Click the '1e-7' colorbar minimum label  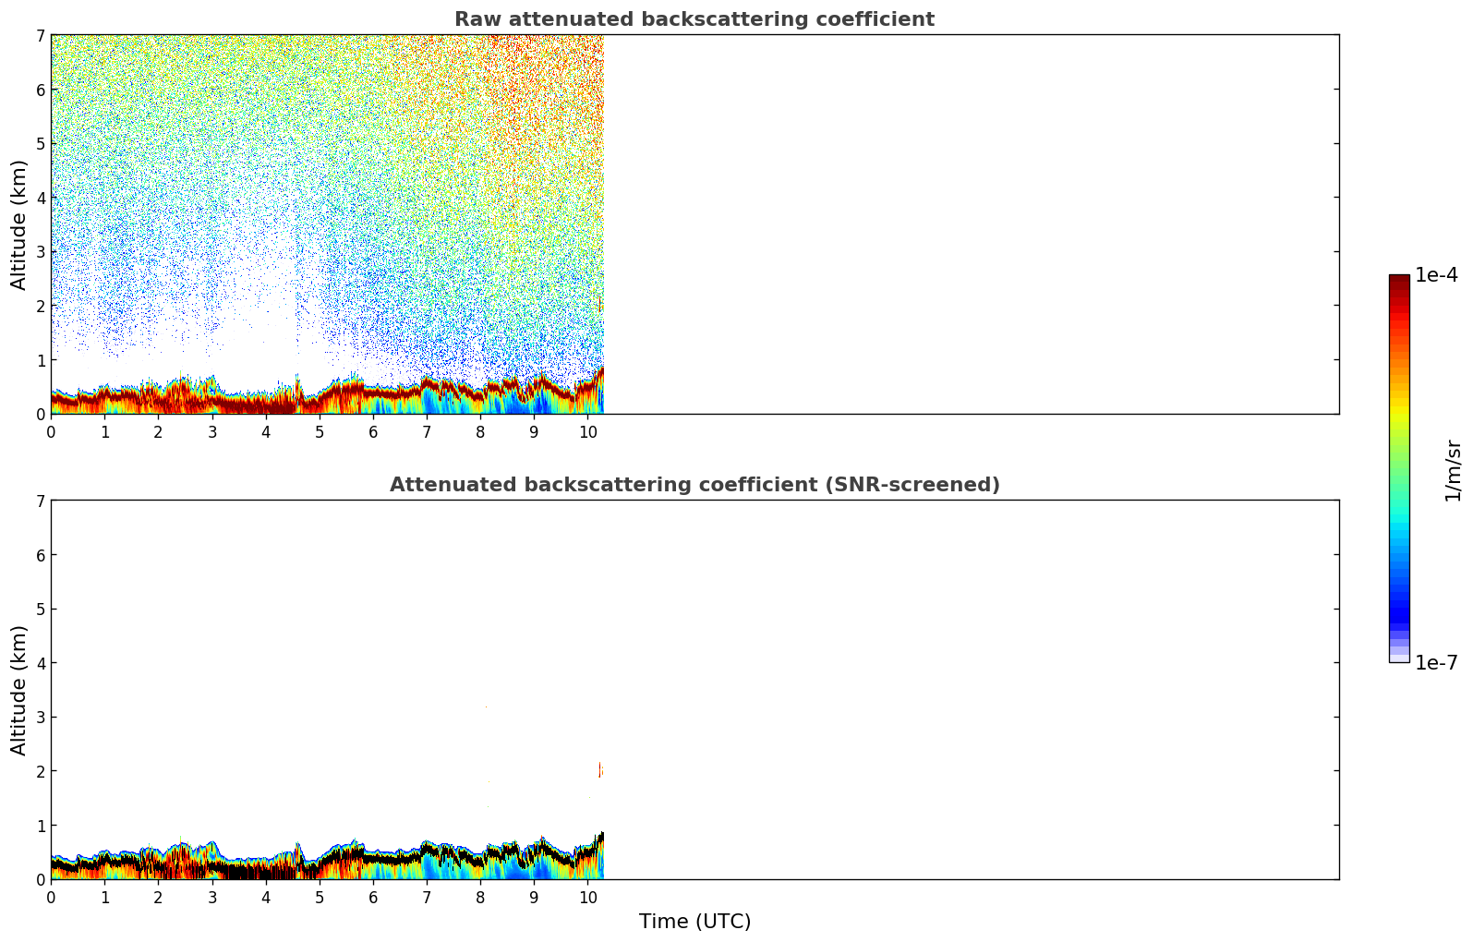click(1436, 662)
